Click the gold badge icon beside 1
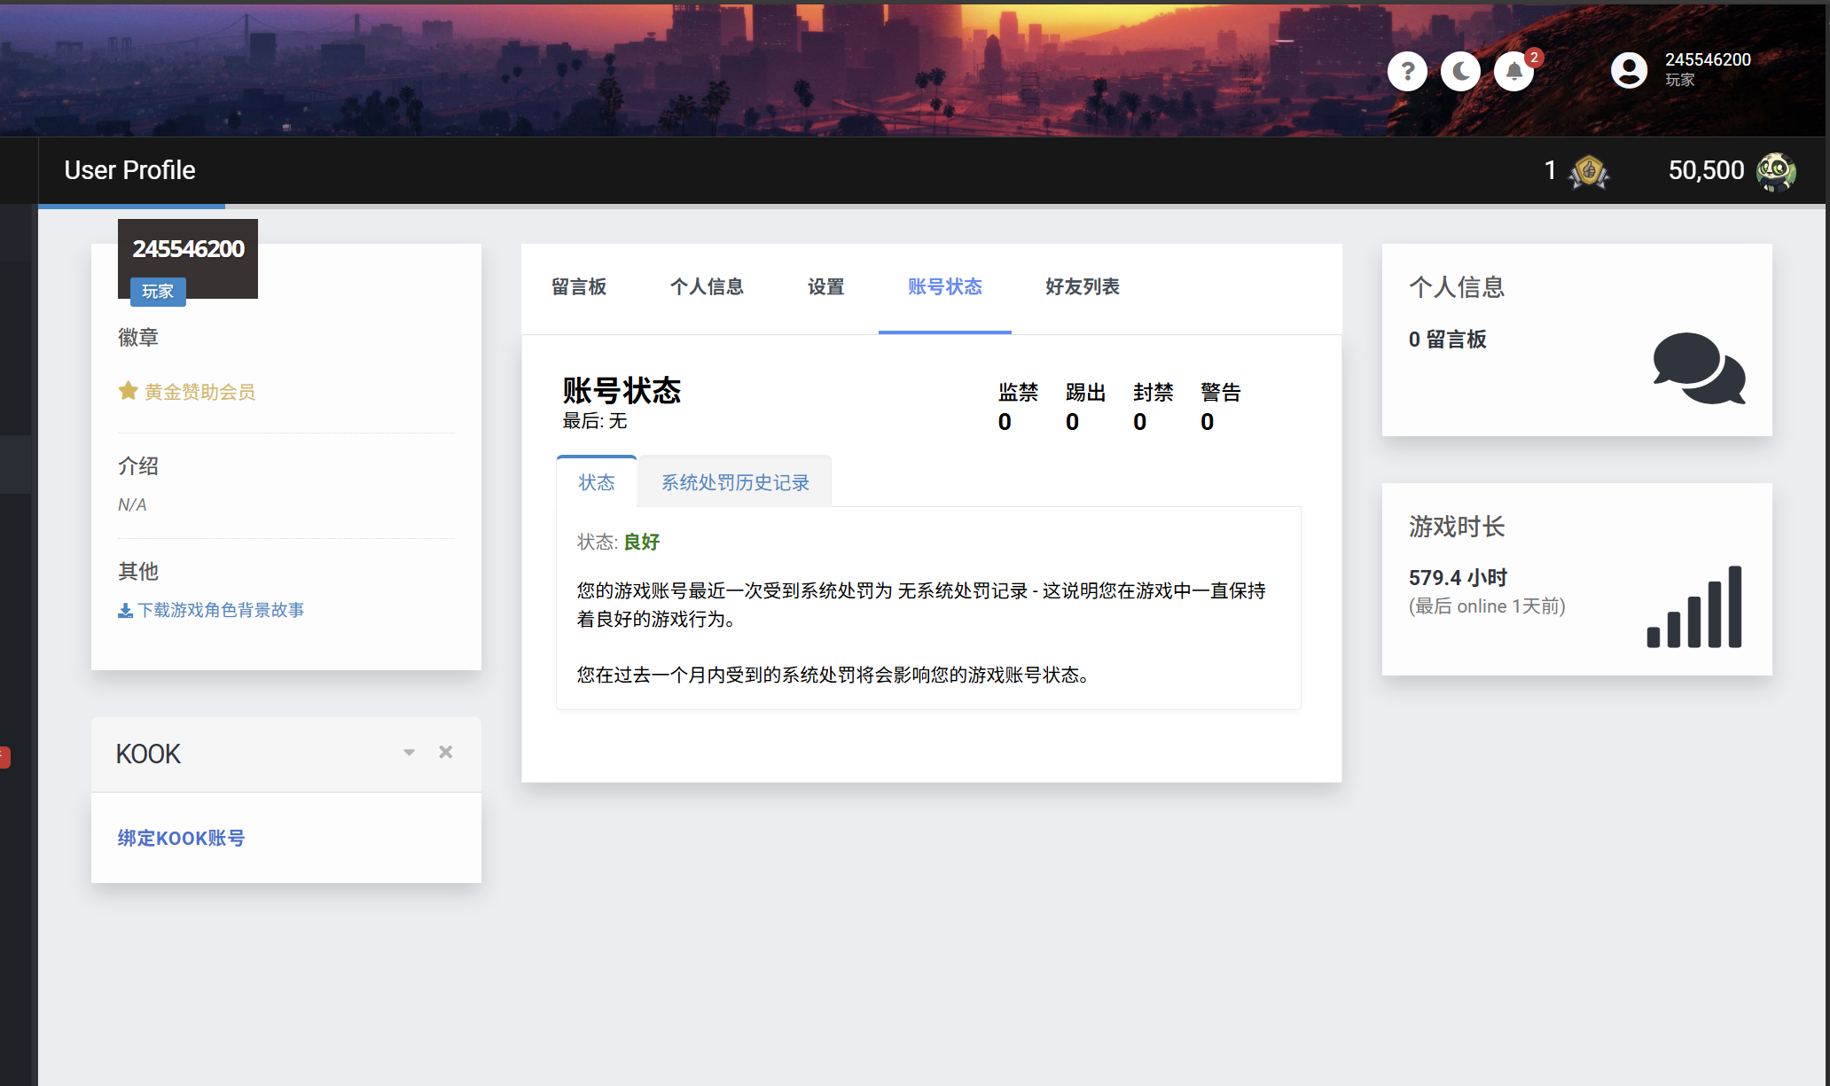 click(1589, 171)
